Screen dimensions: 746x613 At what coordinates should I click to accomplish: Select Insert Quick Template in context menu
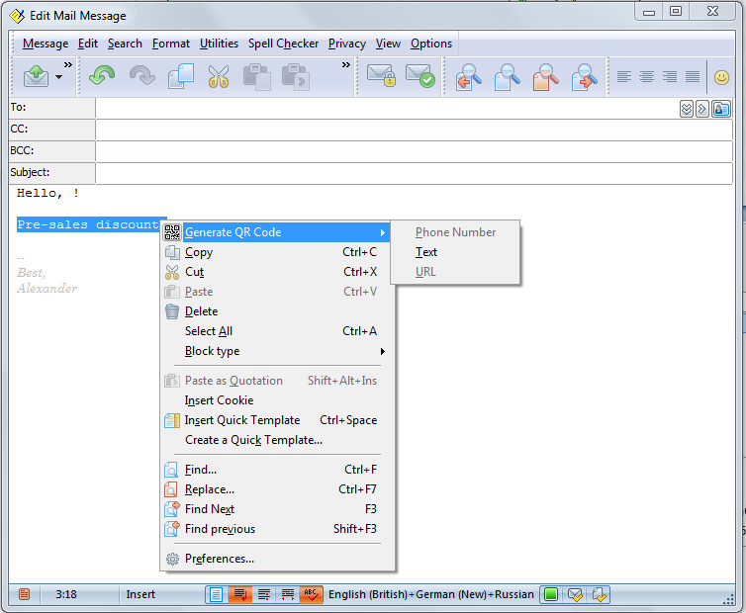pyautogui.click(x=241, y=420)
